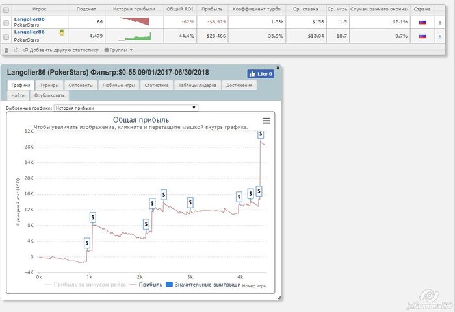
Task: Sort by the Коэффициент турбо column header
Action: (x=257, y=9)
